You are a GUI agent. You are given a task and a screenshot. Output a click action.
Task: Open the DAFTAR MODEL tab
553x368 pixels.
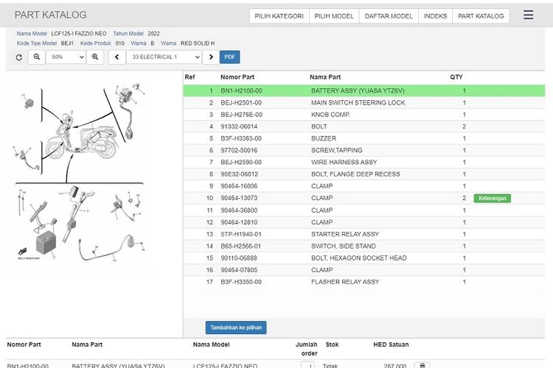(x=389, y=16)
